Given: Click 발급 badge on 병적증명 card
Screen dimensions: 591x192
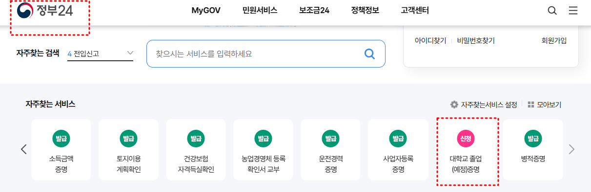Looking at the screenshot, I should pos(532,138).
